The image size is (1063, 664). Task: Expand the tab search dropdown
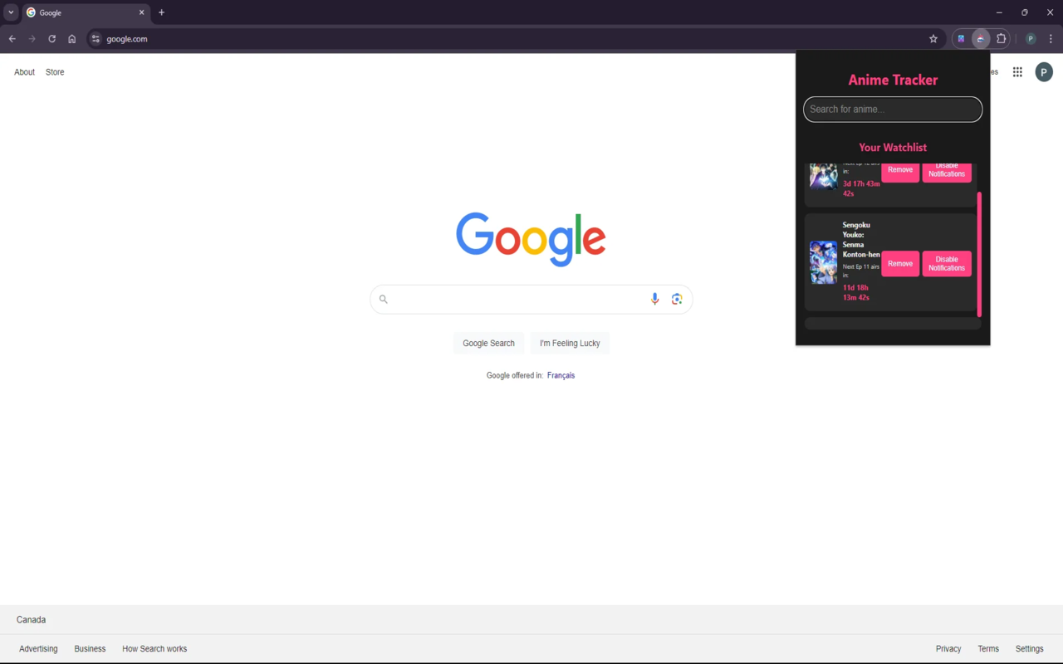[11, 12]
